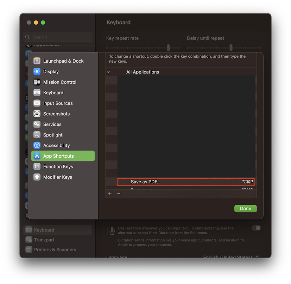Click the Input Sources icon

point(37,103)
